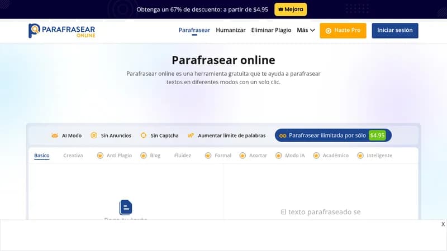Open the Parafrasear nav item
The height and width of the screenshot is (251, 447).
(x=194, y=30)
